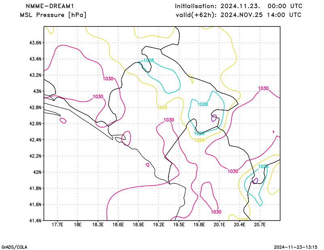Click the 18E longitude label

pos(77,225)
